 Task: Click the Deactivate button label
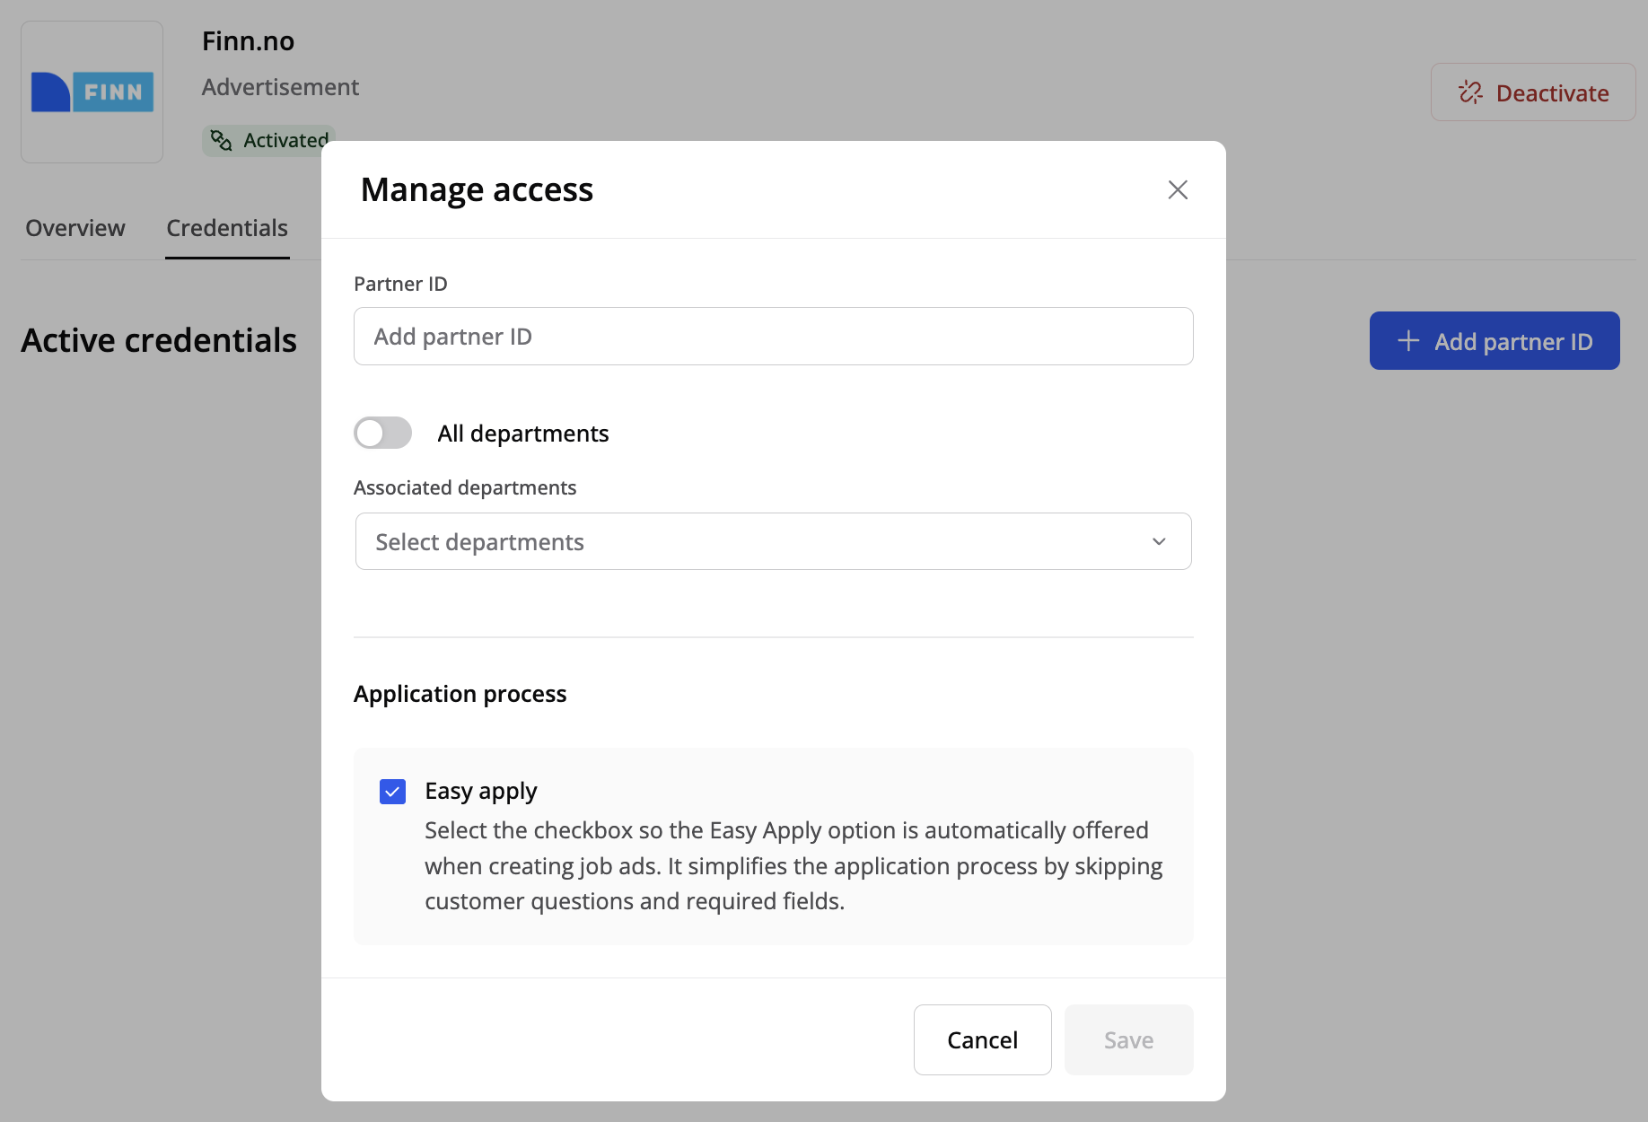pyautogui.click(x=1552, y=93)
